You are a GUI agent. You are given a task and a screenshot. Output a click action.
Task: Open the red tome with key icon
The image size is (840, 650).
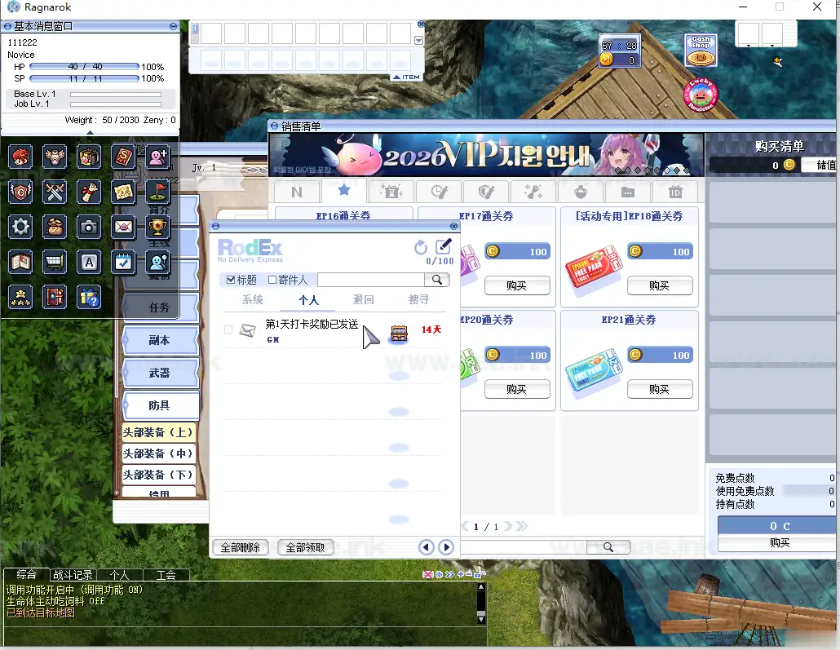(x=55, y=297)
